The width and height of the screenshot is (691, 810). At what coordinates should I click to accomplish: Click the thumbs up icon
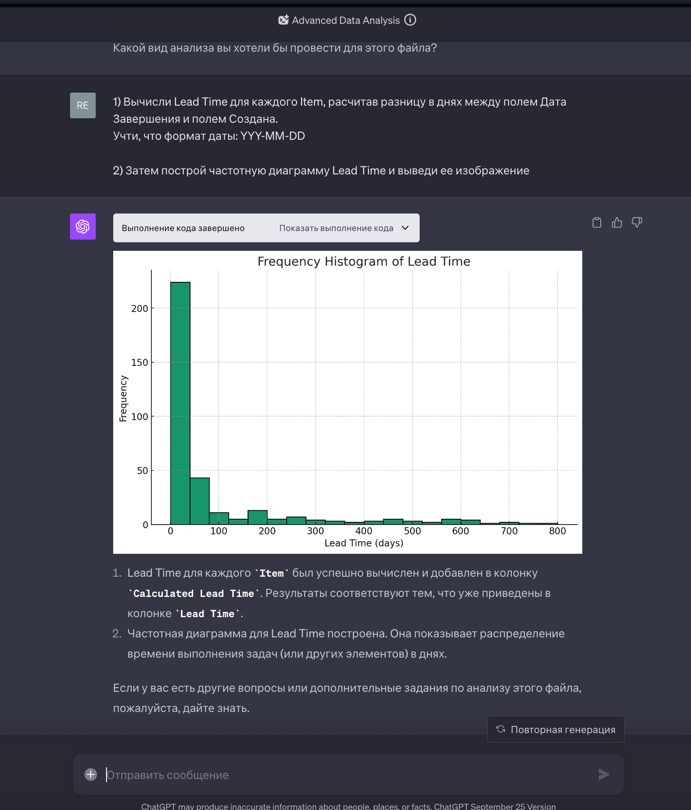[617, 223]
